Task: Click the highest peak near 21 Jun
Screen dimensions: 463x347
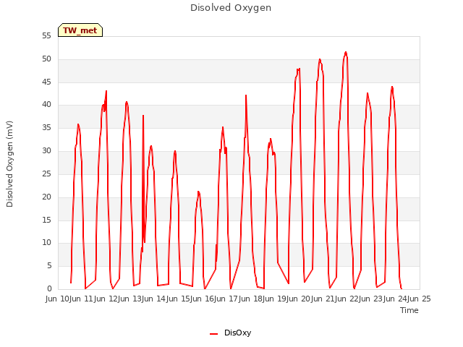Action: [x=346, y=53]
